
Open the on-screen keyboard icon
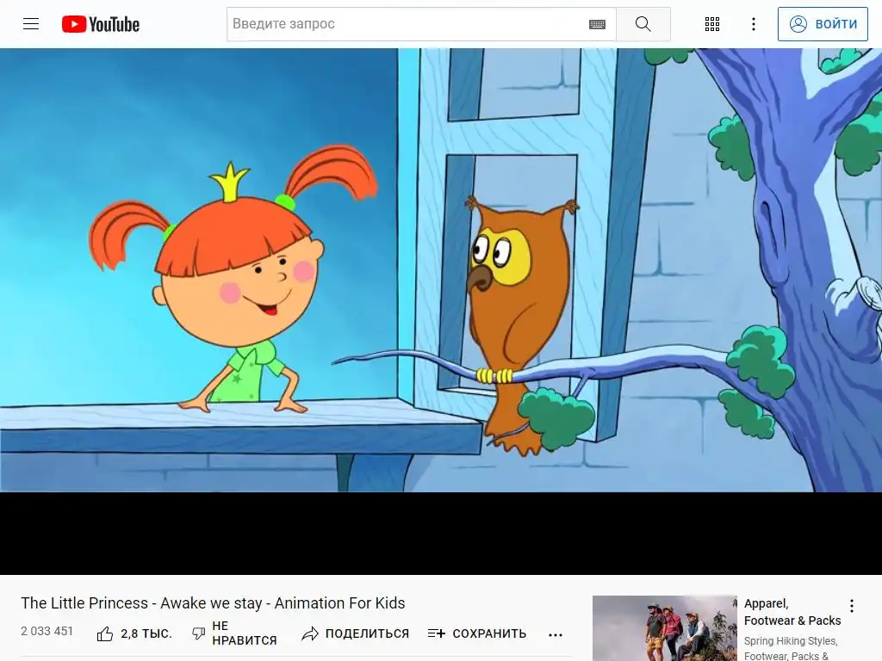pos(598,24)
